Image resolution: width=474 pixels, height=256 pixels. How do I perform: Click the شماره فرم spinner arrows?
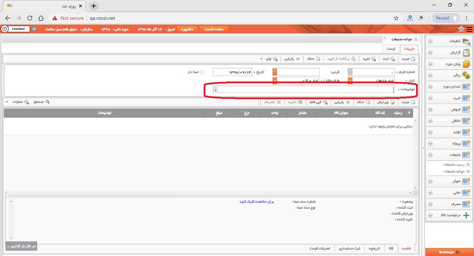coord(350,72)
